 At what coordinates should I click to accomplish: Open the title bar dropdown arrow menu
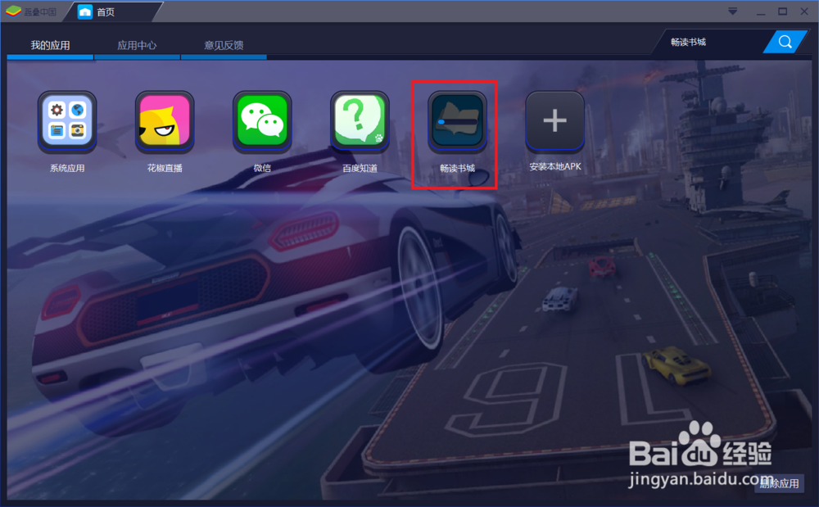(x=733, y=11)
